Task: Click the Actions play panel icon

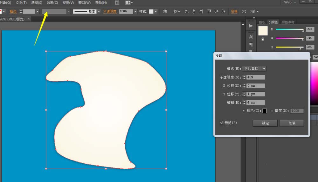Action: (251, 26)
